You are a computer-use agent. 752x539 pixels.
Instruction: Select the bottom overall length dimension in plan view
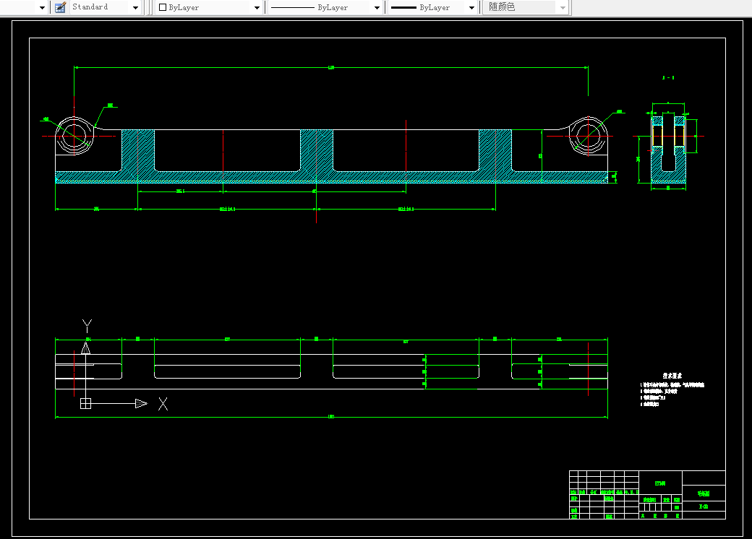click(331, 417)
